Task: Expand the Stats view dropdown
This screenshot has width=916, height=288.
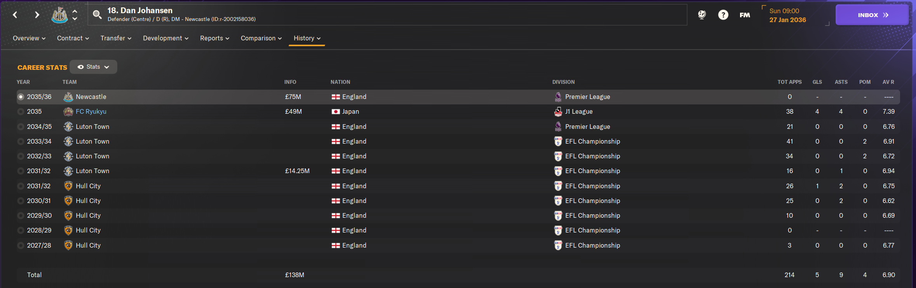Action: tap(94, 67)
